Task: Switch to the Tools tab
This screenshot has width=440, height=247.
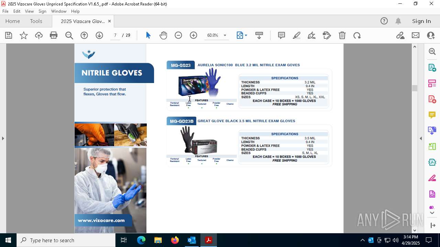Action: (36, 21)
